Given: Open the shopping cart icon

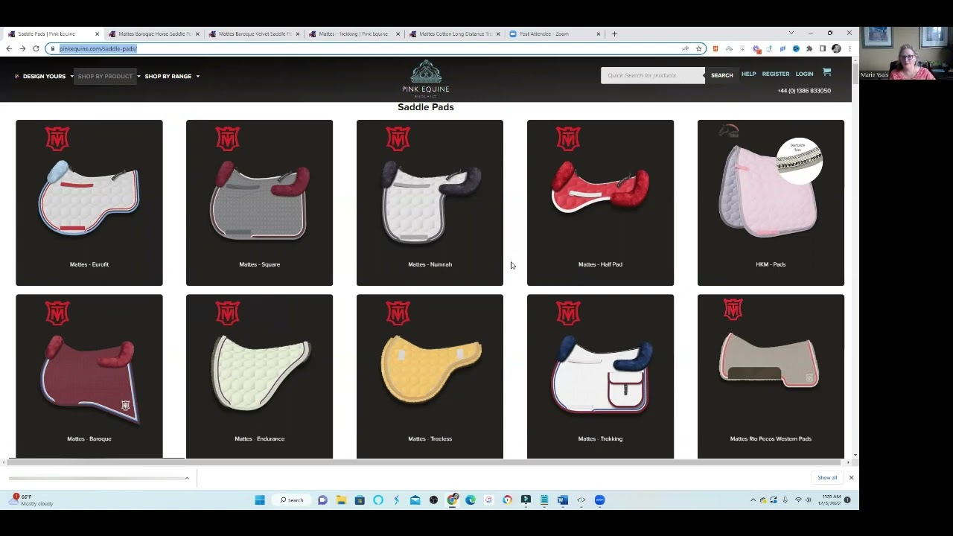Looking at the screenshot, I should click(826, 73).
